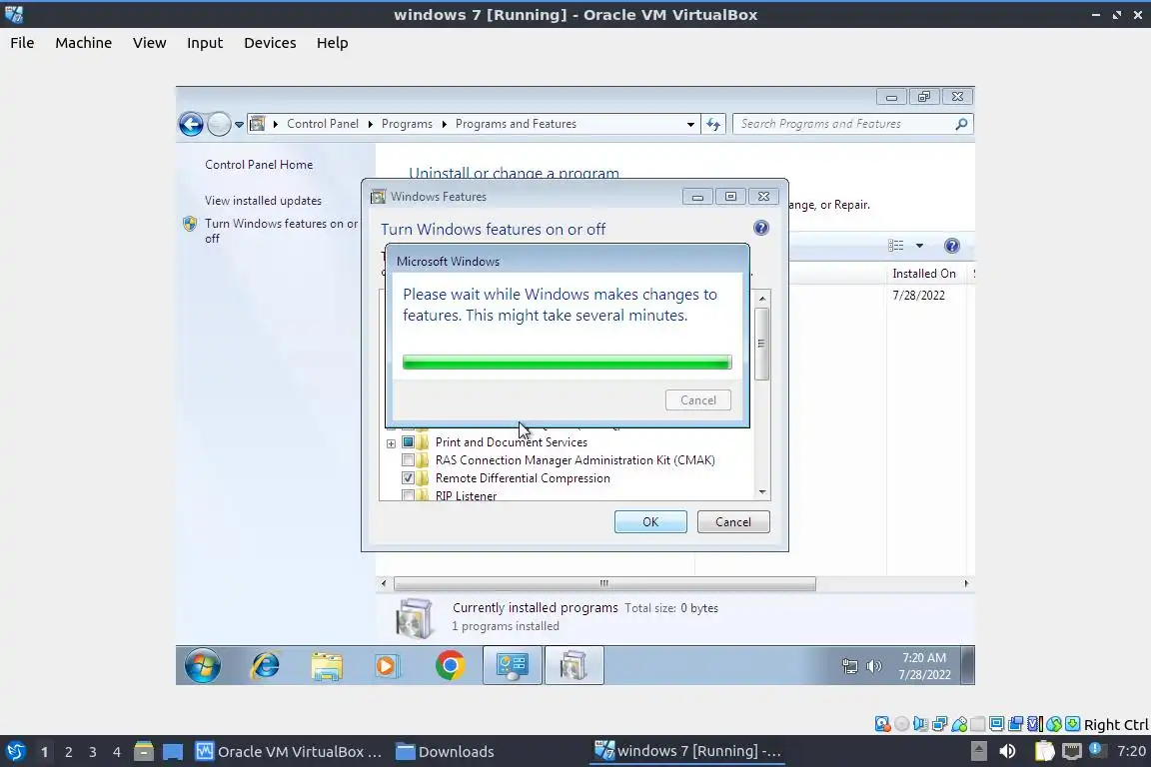Open Windows Media Player from taskbar
This screenshot has height=767, width=1151.
pyautogui.click(x=388, y=666)
